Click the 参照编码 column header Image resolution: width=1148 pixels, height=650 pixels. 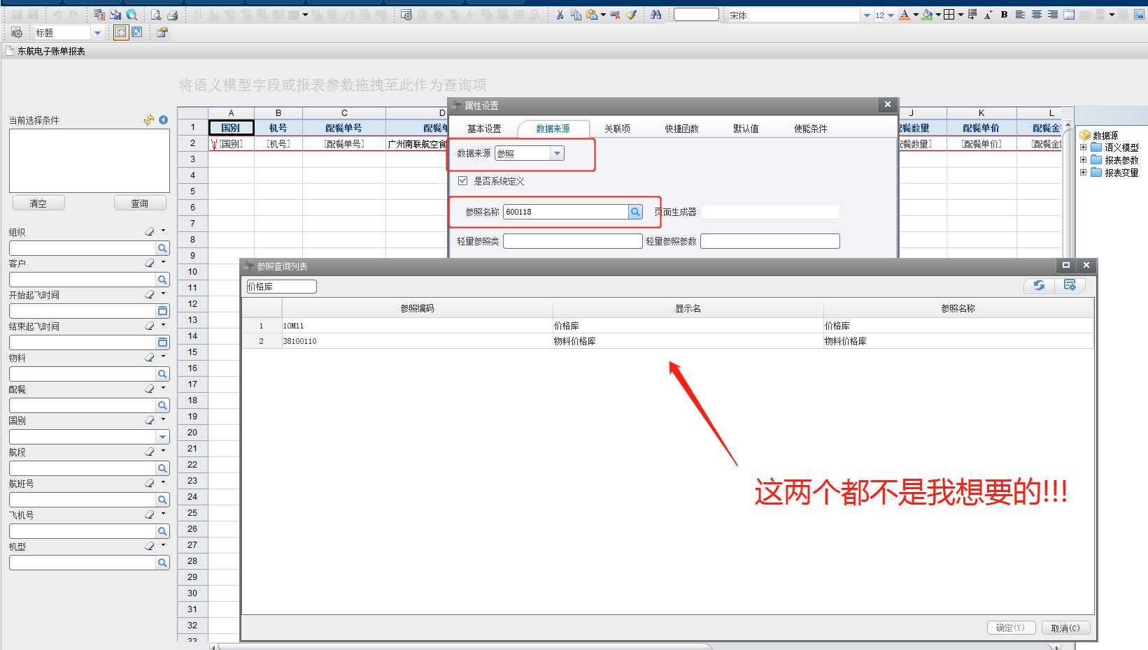coord(417,308)
